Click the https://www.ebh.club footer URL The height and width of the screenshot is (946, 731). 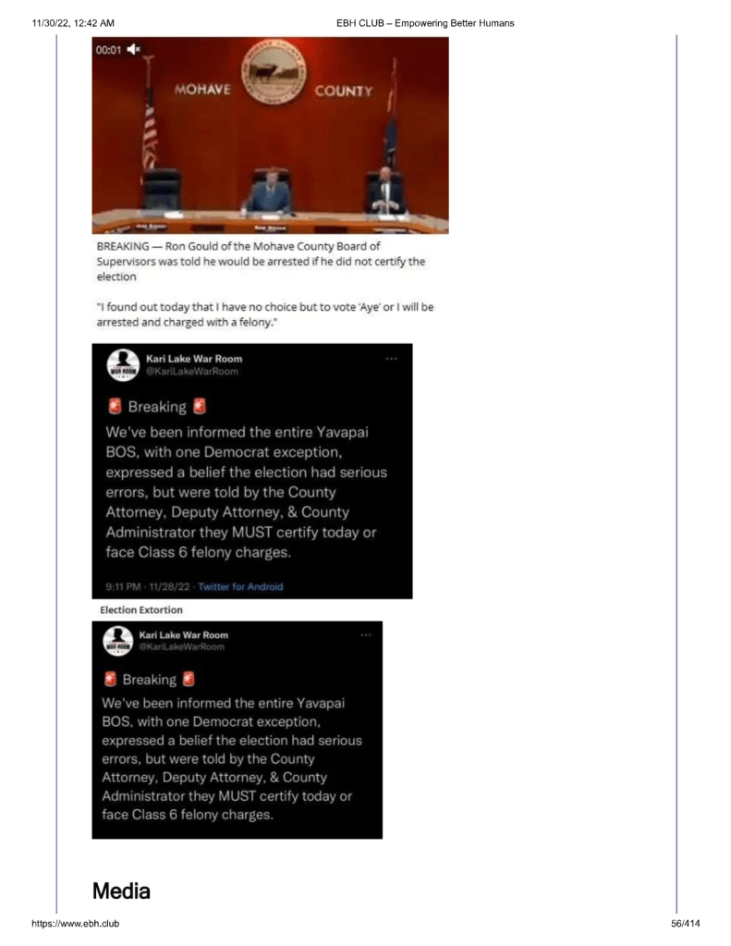pyautogui.click(x=76, y=923)
